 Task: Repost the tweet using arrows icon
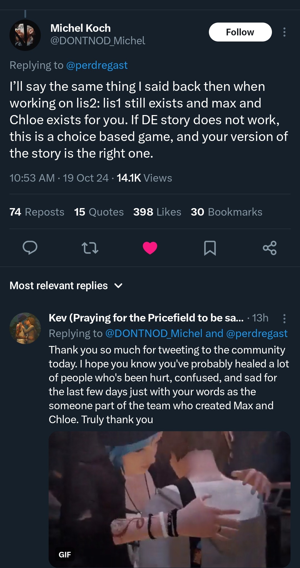pyautogui.click(x=90, y=248)
